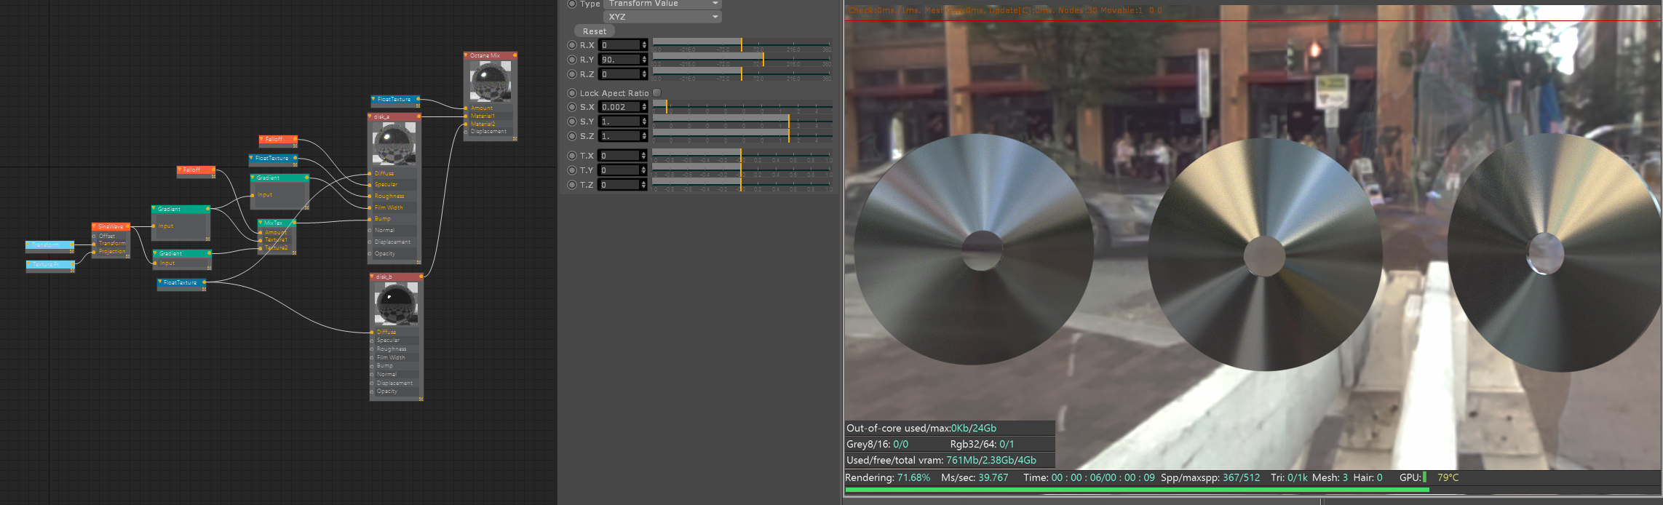Viewport: 1663px width, 505px height.
Task: Click the Displacement input port on Octane Mix
Action: click(466, 132)
